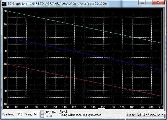This screenshot has height=120, width=167.
Task: Click the TDIGraph title bar text
Action: (x=57, y=4)
